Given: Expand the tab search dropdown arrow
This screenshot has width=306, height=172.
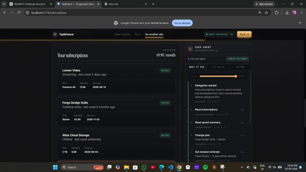Looking at the screenshot, I should (x=4, y=4).
